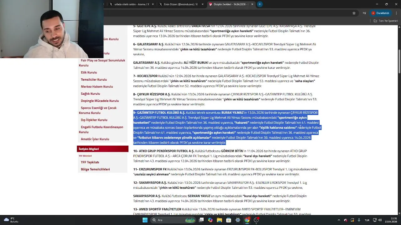Click '13- AMED SPORTİF FAALİYETLER' heading
Image resolution: width=401 pixels, height=225 pixels.
pos(157,209)
